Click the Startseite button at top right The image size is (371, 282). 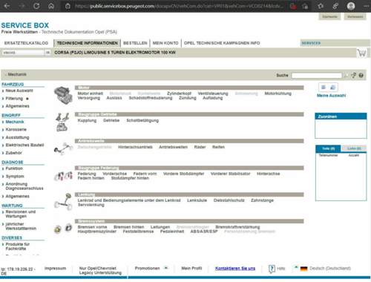[329, 16]
